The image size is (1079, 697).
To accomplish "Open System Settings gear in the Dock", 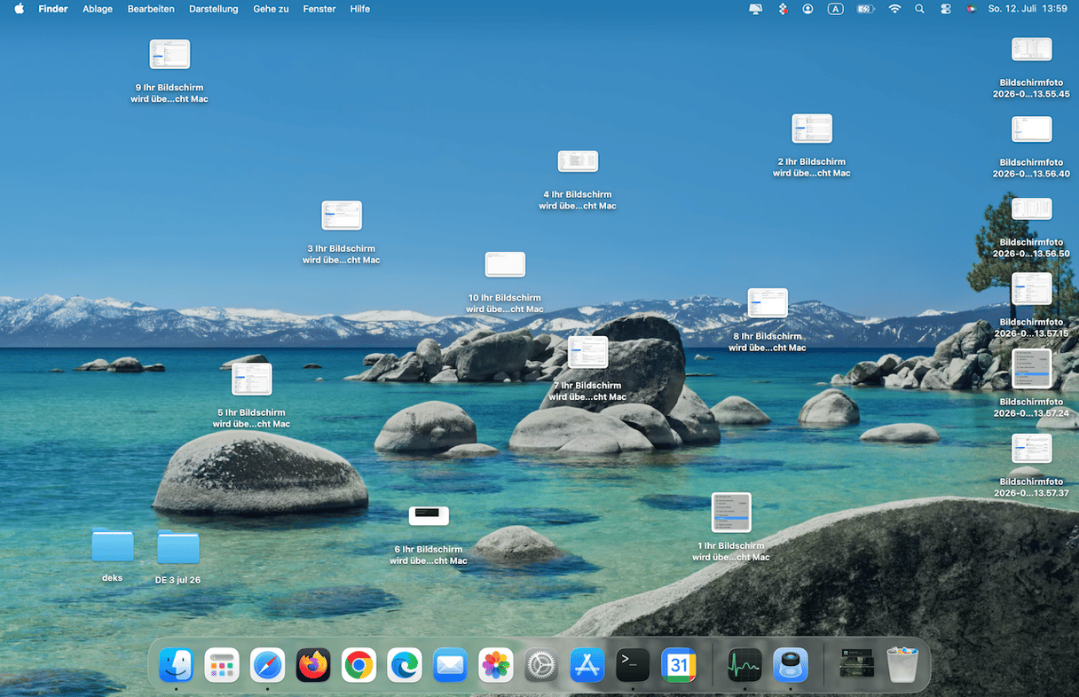I will point(541,665).
